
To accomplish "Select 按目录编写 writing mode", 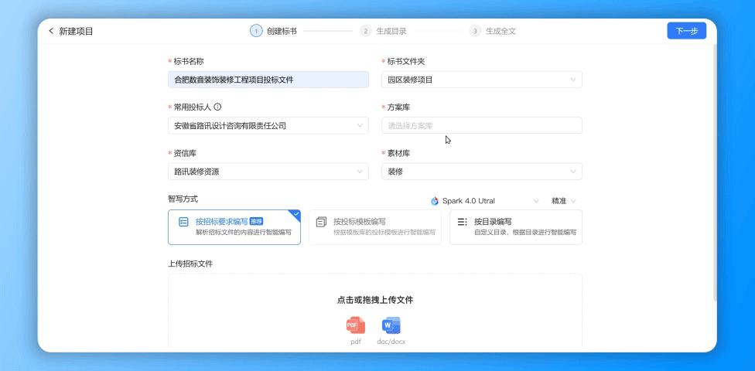I will (515, 226).
